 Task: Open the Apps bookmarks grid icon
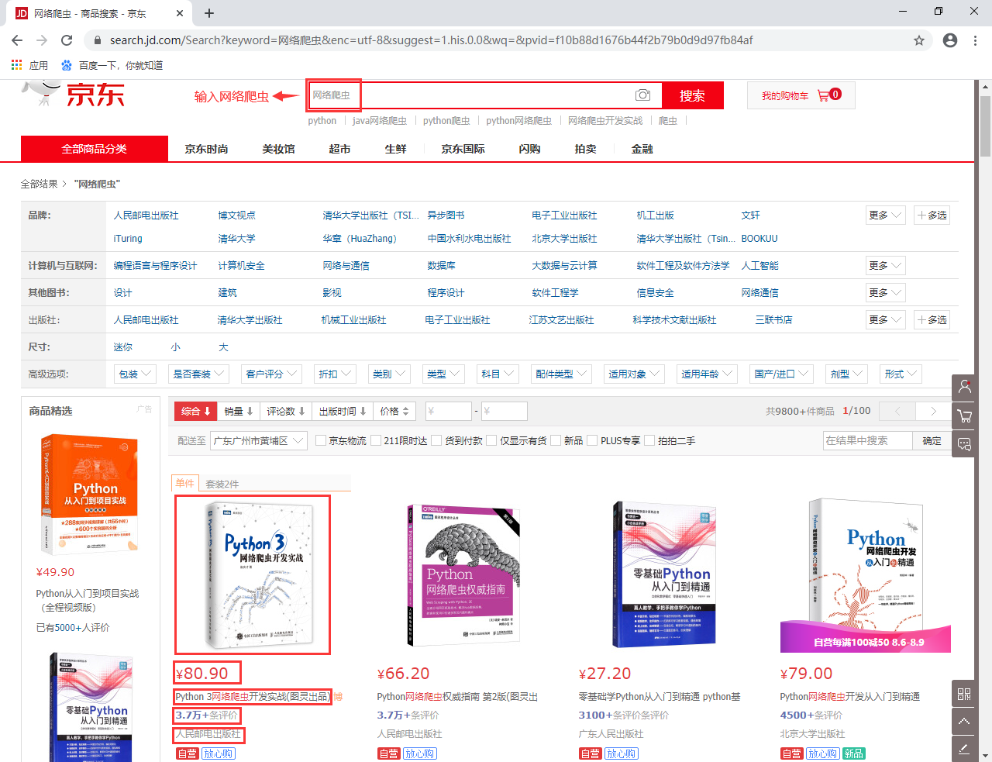coord(16,65)
